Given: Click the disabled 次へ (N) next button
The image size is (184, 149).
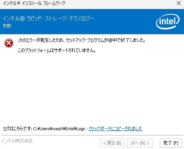Looking at the screenshot, I should (140, 143).
